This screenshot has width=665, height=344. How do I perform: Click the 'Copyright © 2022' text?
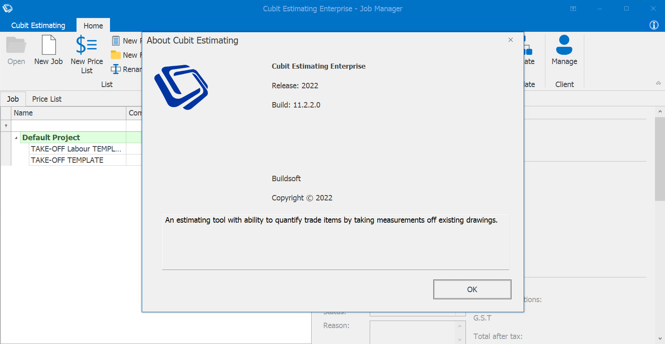tap(302, 198)
